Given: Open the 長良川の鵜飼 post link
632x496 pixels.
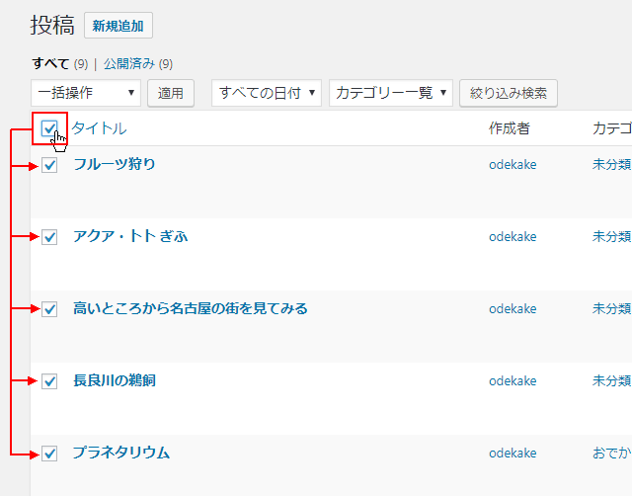Looking at the screenshot, I should click(115, 380).
